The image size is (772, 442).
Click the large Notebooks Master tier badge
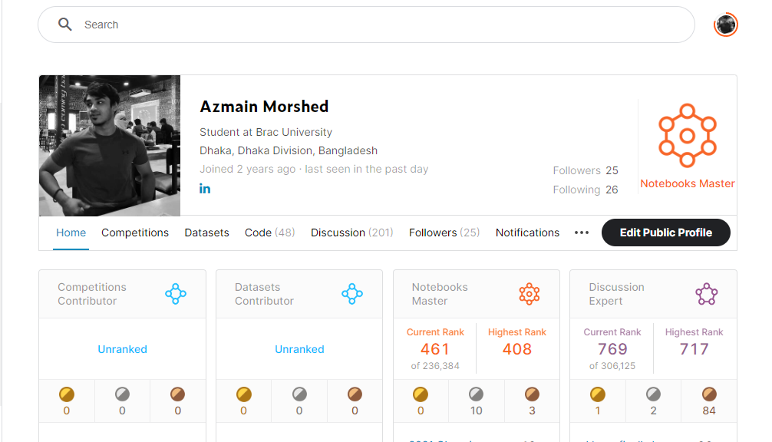[x=688, y=135]
